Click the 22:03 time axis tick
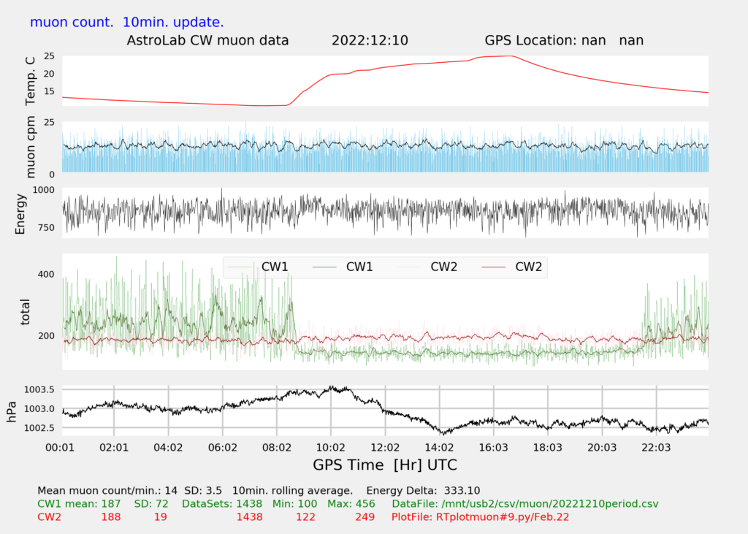This screenshot has height=534, width=748. point(656,446)
